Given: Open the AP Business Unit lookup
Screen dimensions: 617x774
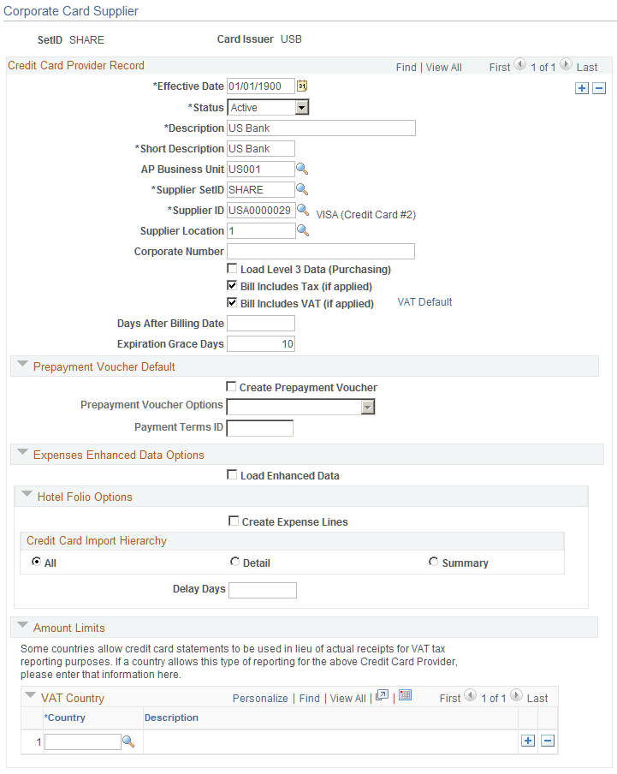Looking at the screenshot, I should click(x=301, y=170).
